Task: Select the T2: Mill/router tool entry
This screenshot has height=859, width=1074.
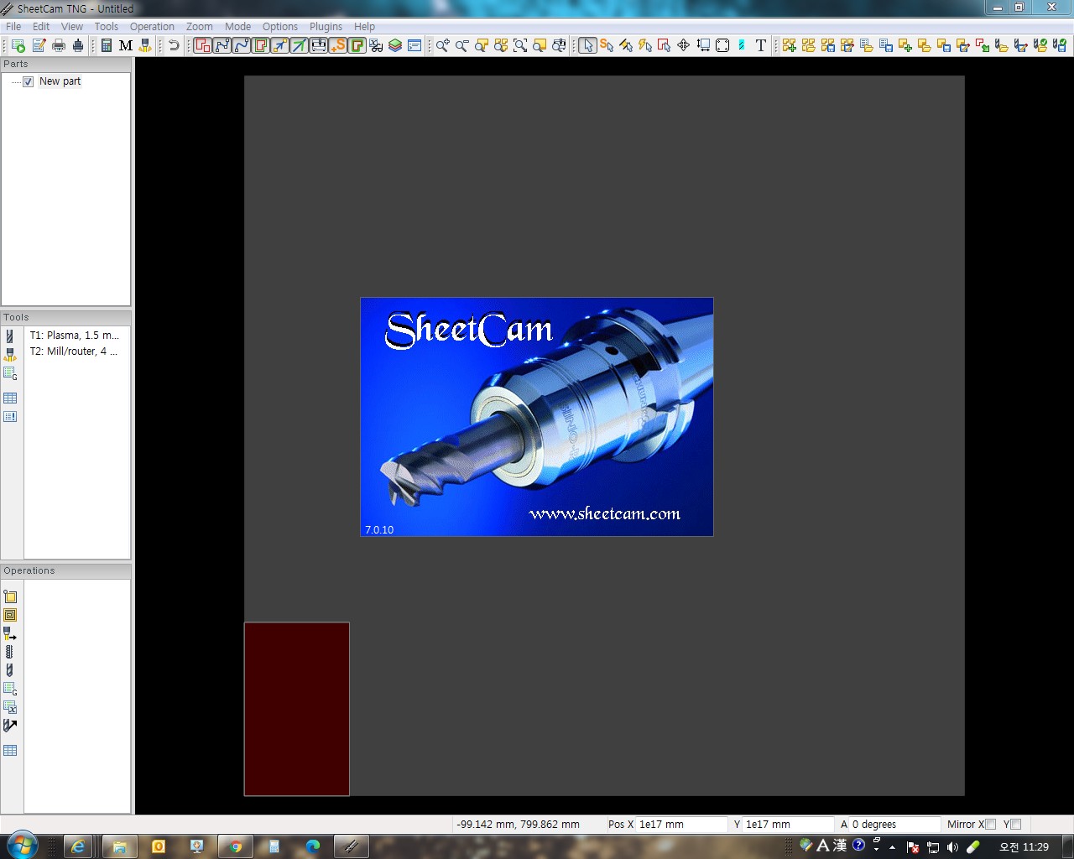Action: 74,351
